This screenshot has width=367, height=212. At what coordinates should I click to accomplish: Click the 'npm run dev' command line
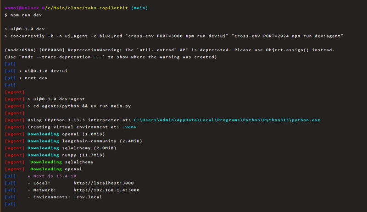26,15
